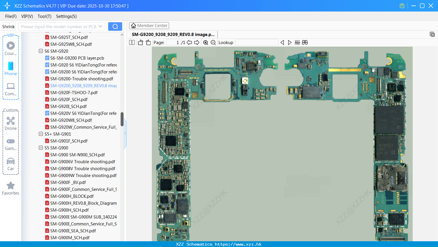This screenshot has width=438, height=247.
Task: Click the Lookup text field
Action: click(x=257, y=43)
